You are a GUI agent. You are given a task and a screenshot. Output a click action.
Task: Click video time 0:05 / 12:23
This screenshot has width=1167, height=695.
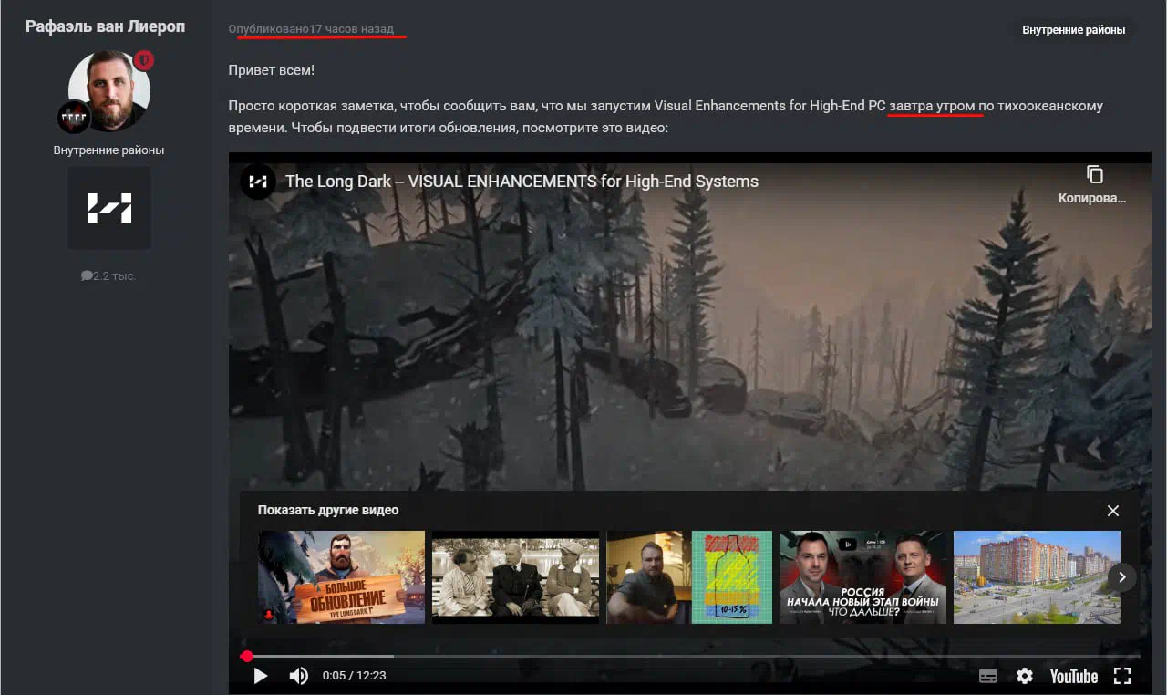click(x=354, y=676)
